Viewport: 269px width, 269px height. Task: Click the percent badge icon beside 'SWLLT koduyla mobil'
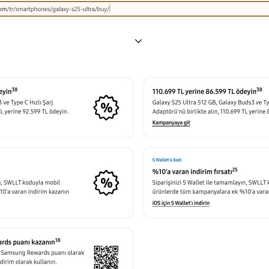tap(106, 183)
